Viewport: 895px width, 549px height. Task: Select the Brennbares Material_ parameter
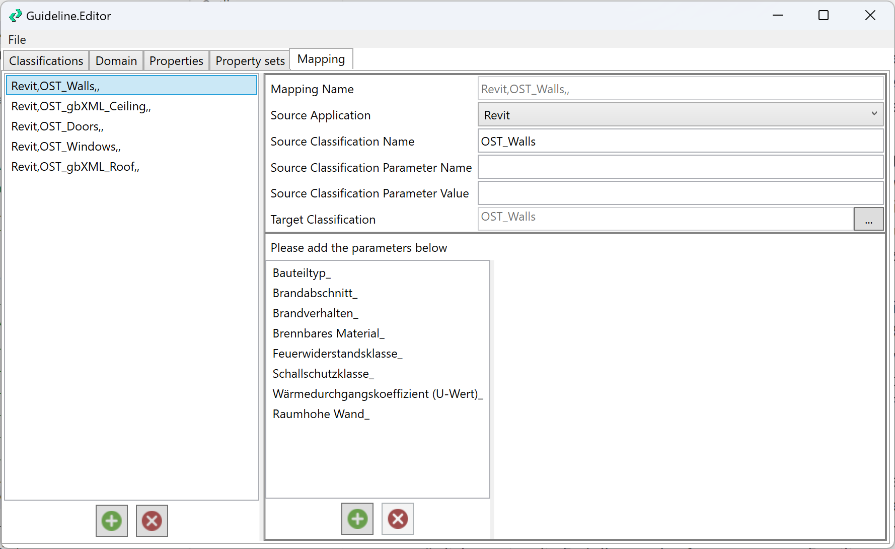(378, 333)
